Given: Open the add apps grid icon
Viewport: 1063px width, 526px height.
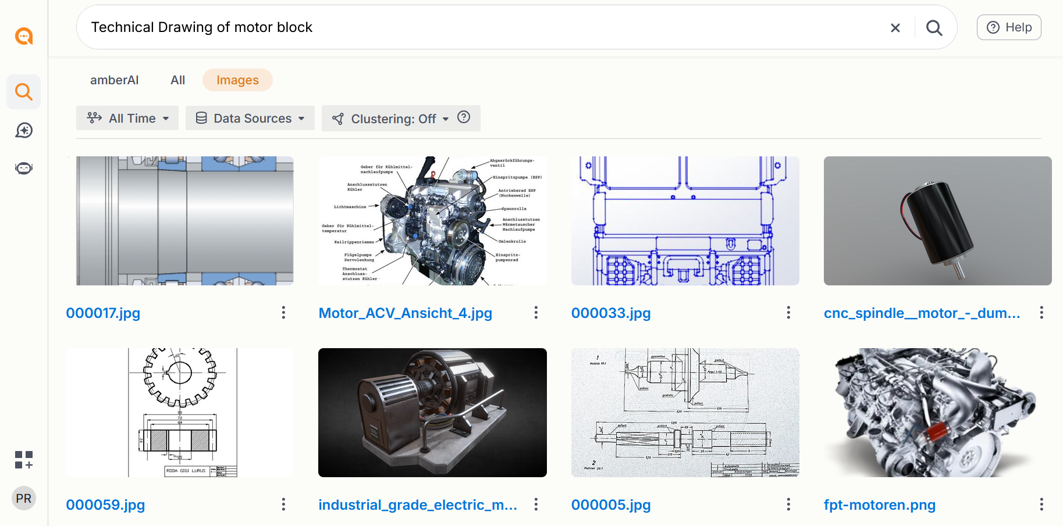Looking at the screenshot, I should [x=24, y=460].
